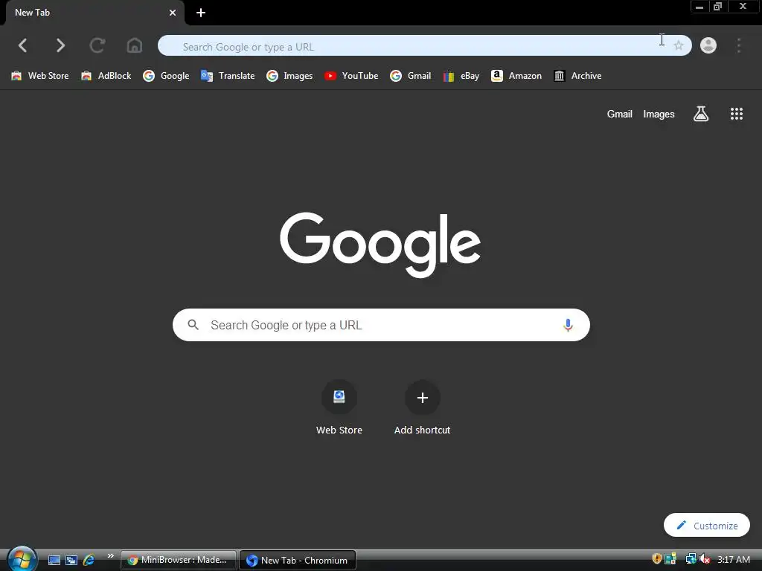The height and width of the screenshot is (571, 762).
Task: Click into the Google search box
Action: (381, 325)
